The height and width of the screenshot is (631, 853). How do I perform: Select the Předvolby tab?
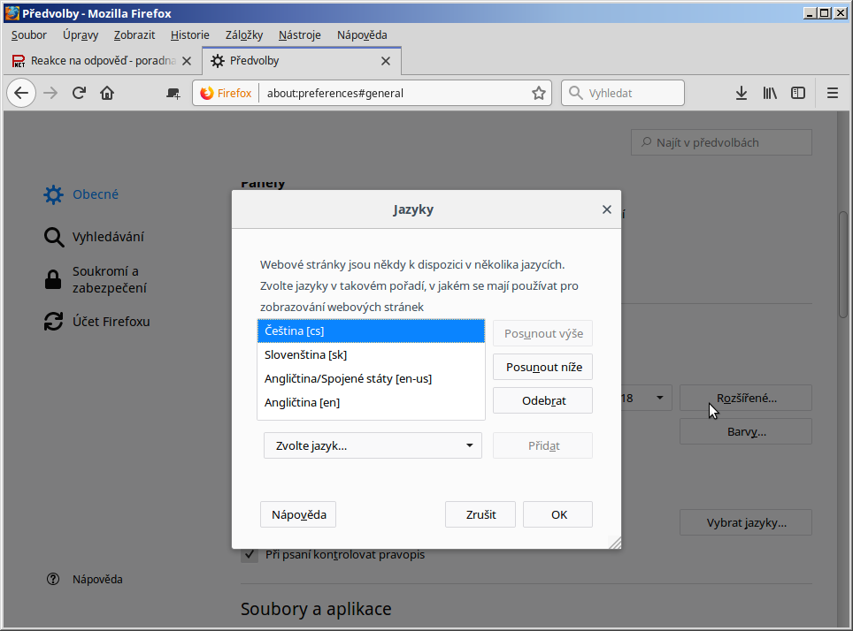click(302, 61)
